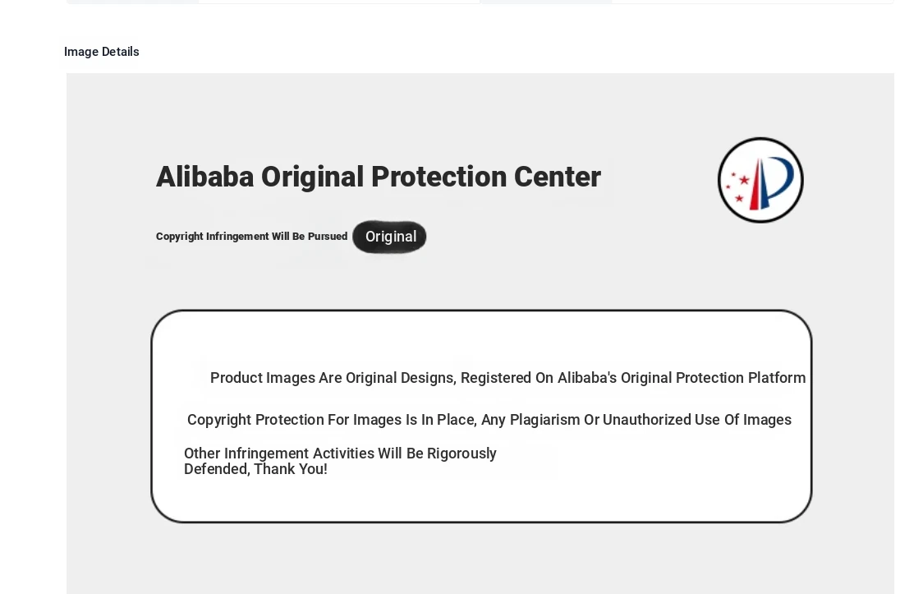Click Alibaba's Original Protection Platform phrase
The image size is (923, 594).
pyautogui.click(x=682, y=378)
